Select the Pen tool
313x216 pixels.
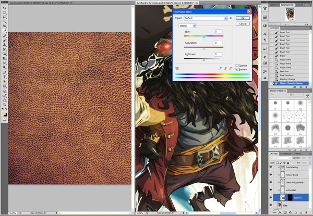coord(4,73)
